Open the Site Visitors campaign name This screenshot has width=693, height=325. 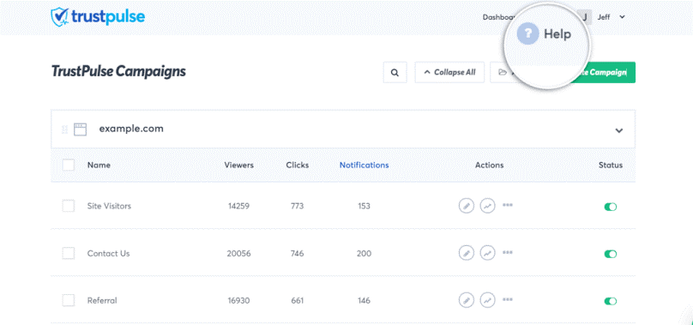coord(109,206)
